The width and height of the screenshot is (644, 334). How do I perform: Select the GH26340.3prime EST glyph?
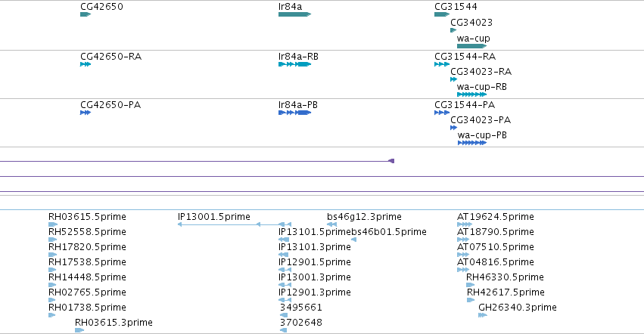click(x=483, y=315)
